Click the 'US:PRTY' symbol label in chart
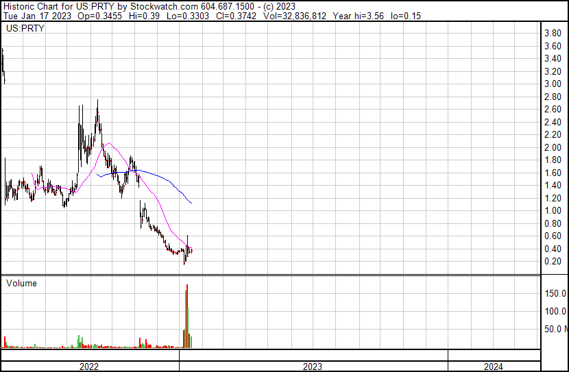This screenshot has height=372, width=569. tap(25, 28)
